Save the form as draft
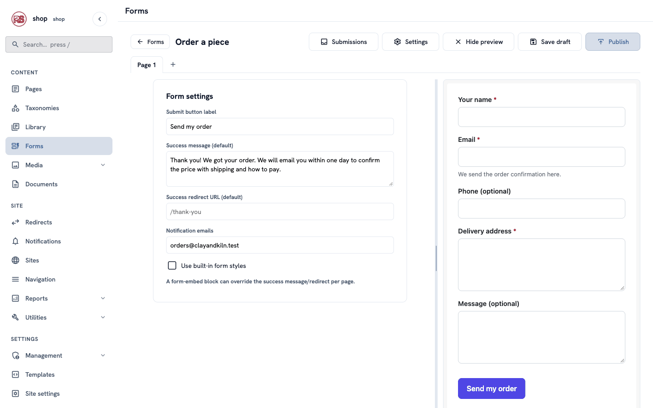Image resolution: width=653 pixels, height=408 pixels. (550, 42)
